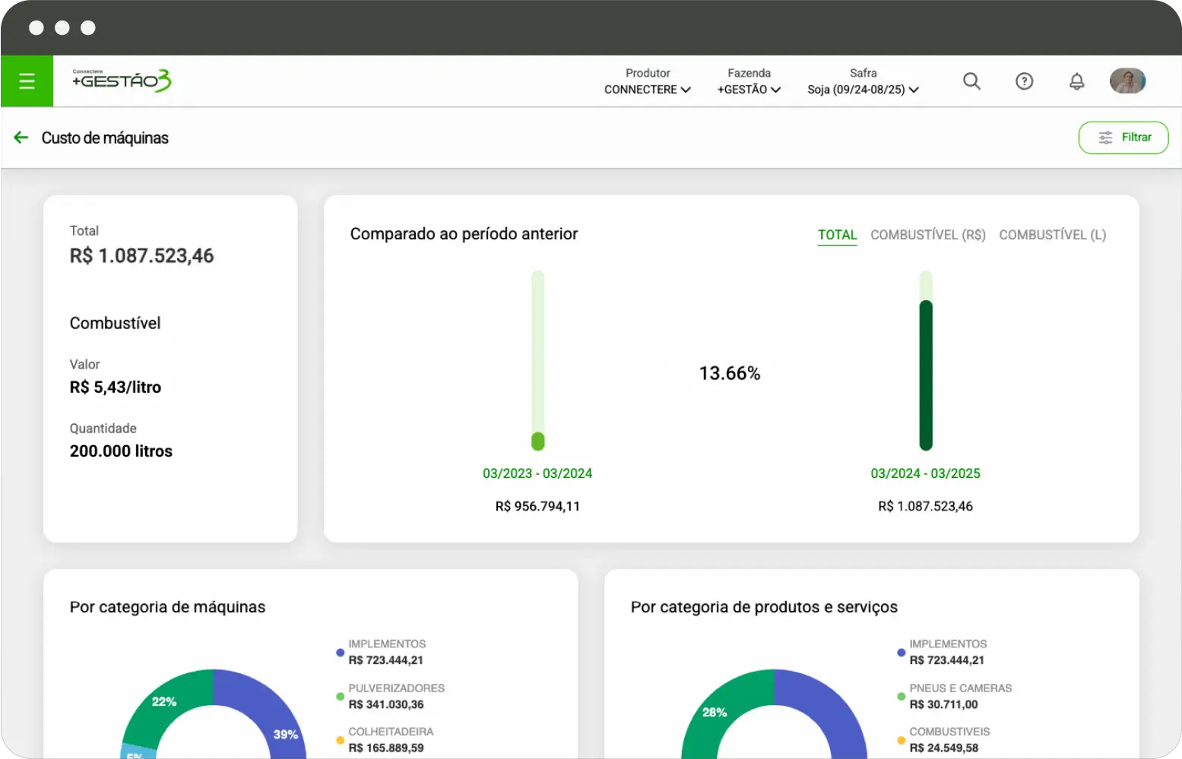1182x759 pixels.
Task: Open the help question mark icon
Action: pos(1024,81)
